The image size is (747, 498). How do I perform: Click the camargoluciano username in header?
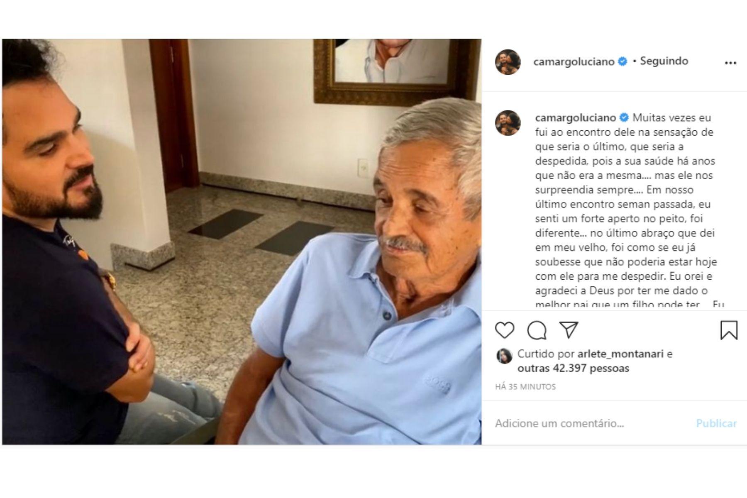tap(574, 62)
